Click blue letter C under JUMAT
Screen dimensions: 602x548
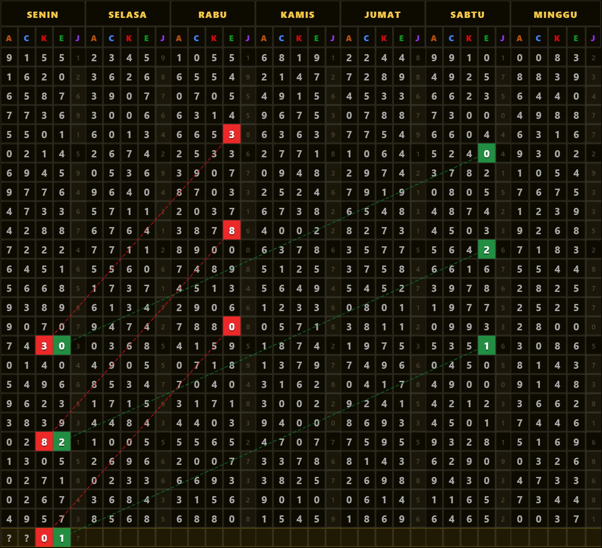click(x=366, y=38)
